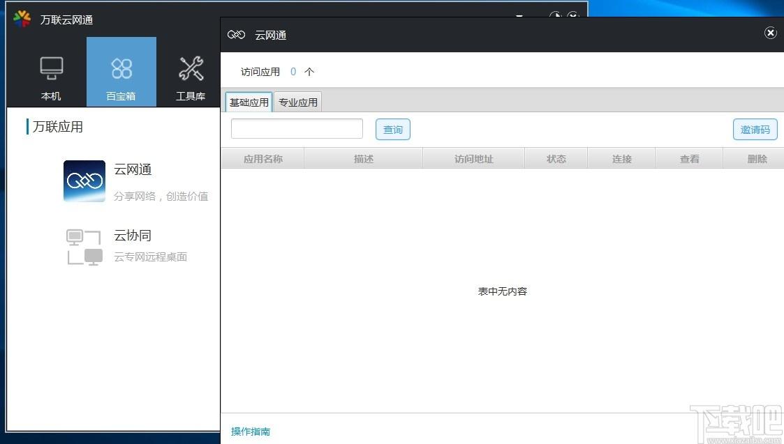Click the 描述 column header

[364, 159]
